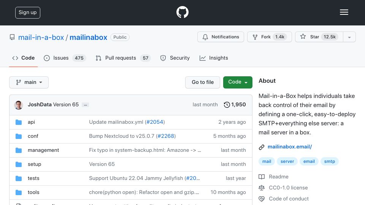
Task: Switch to the Code tab
Action: (23, 58)
